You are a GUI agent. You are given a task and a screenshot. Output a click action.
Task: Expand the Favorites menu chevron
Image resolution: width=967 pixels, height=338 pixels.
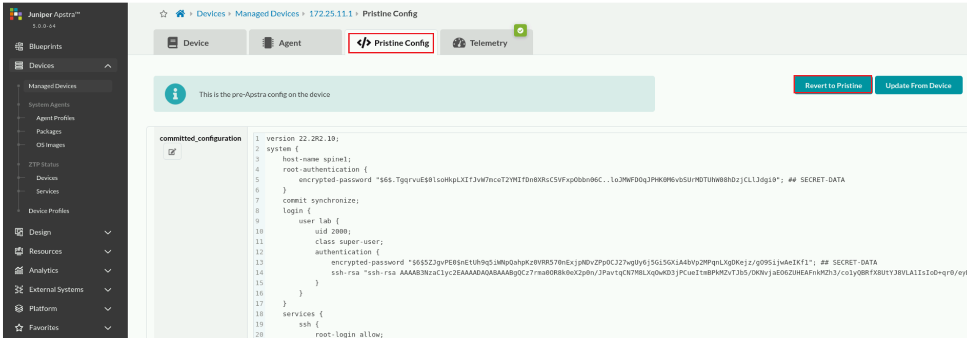point(108,328)
